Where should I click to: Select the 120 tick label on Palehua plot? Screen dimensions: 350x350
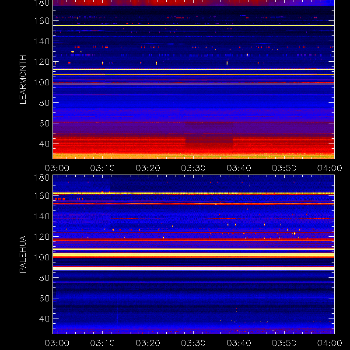coord(42,237)
